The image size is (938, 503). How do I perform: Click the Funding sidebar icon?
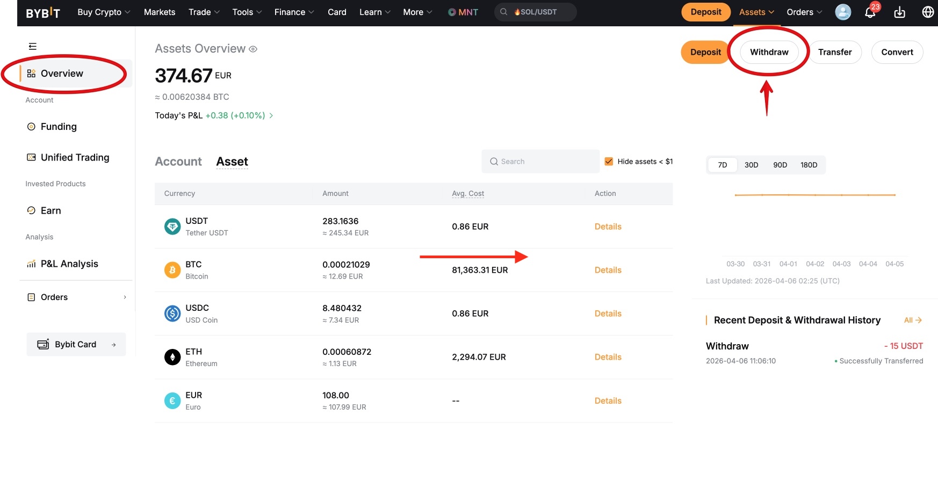pos(31,127)
